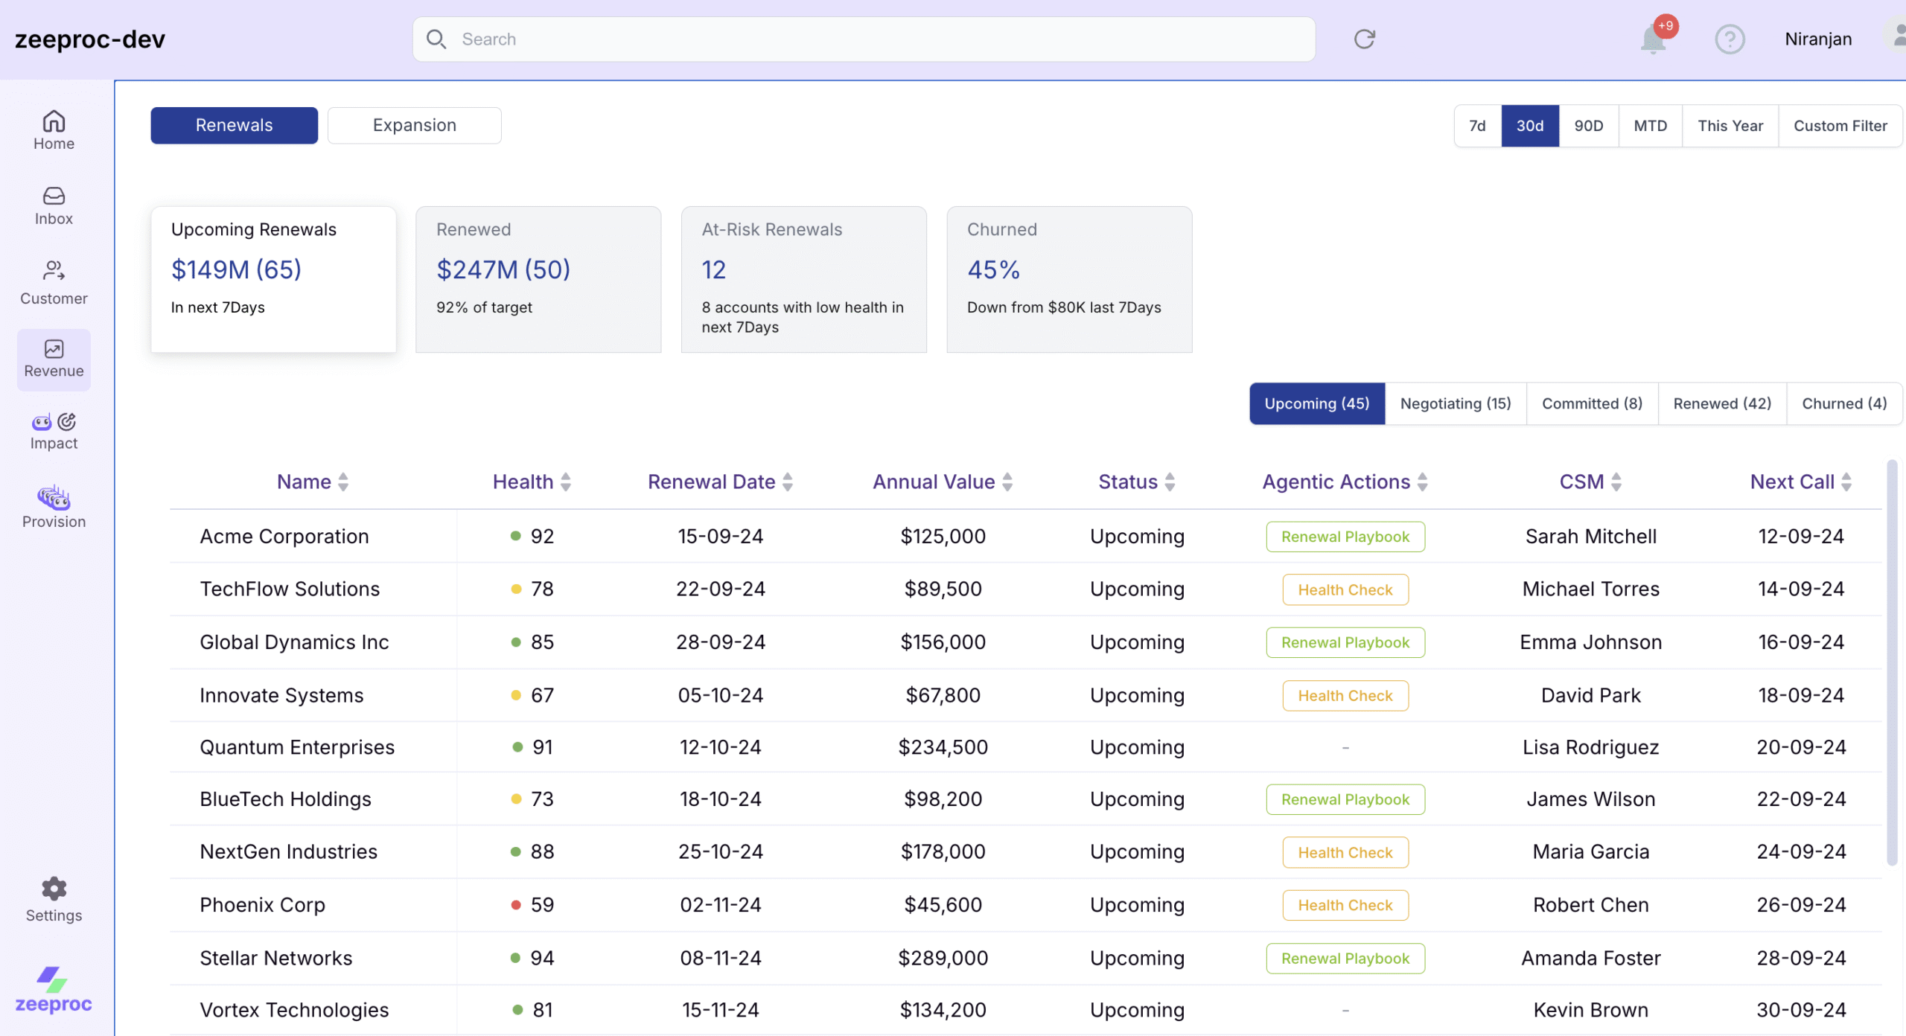Open notifications bell with +9 badge

click(x=1653, y=39)
